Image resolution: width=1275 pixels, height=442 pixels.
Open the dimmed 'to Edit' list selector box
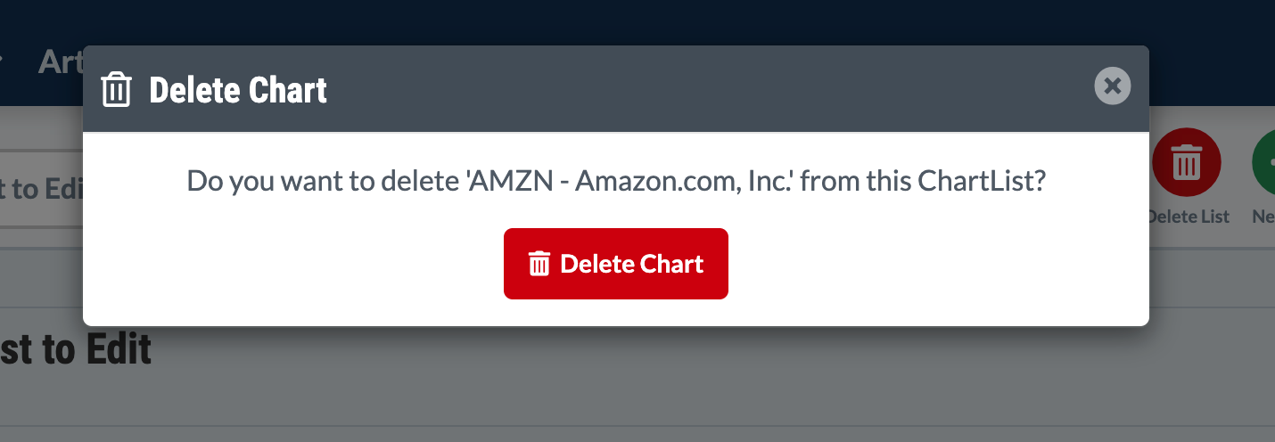click(40, 189)
